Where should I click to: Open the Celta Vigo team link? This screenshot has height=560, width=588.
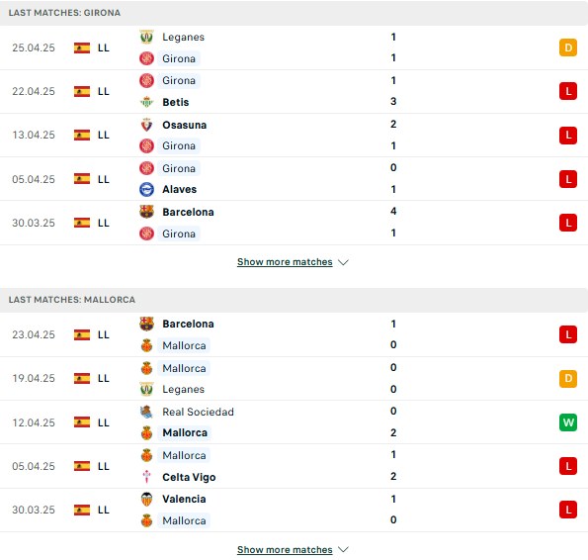coord(189,477)
